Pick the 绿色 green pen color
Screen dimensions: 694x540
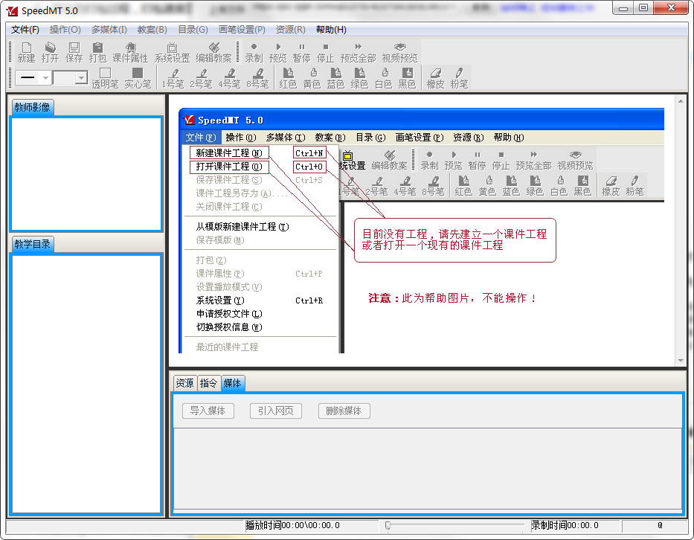(359, 78)
